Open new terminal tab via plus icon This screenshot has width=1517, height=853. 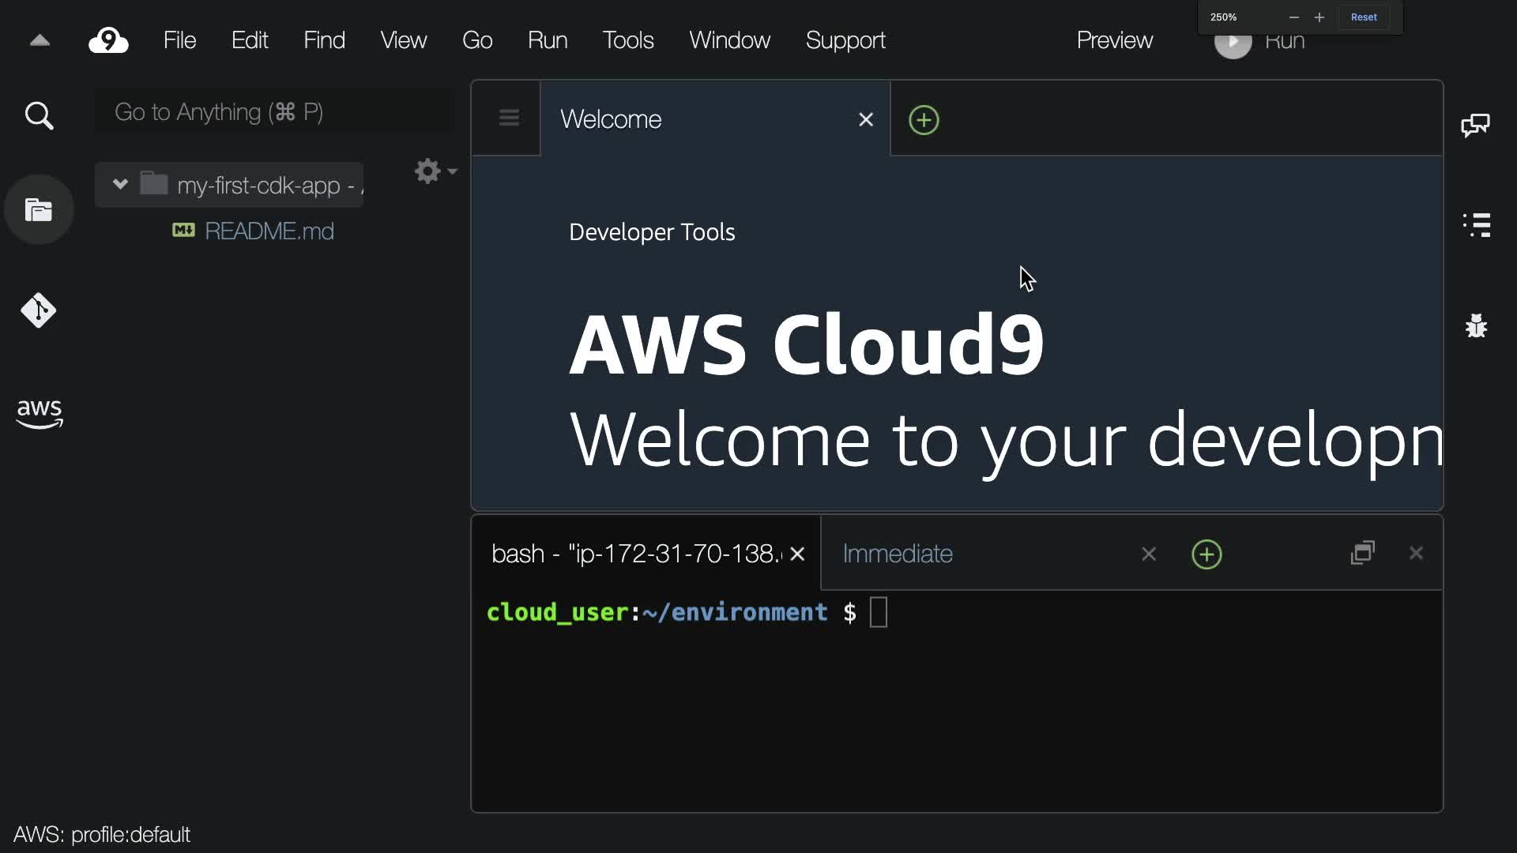click(x=1206, y=554)
